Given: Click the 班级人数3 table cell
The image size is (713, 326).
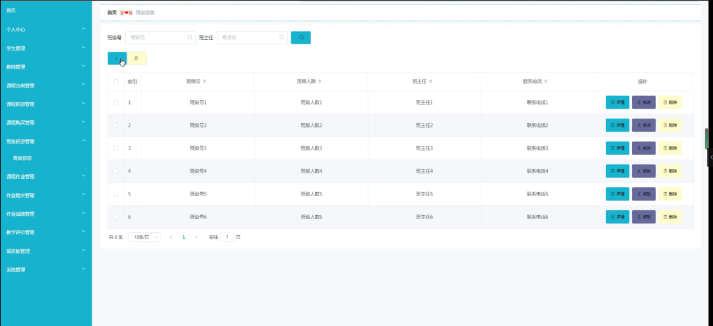Looking at the screenshot, I should tap(311, 148).
